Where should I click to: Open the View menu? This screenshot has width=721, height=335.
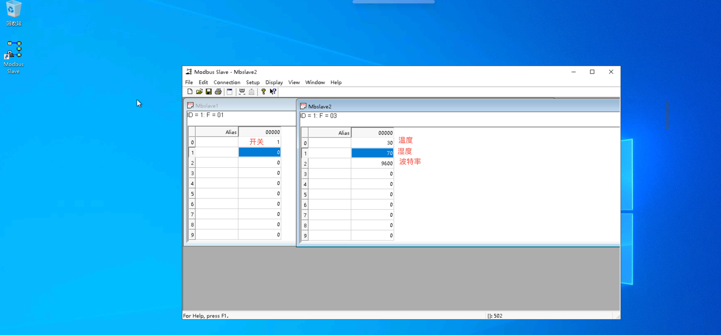(294, 82)
